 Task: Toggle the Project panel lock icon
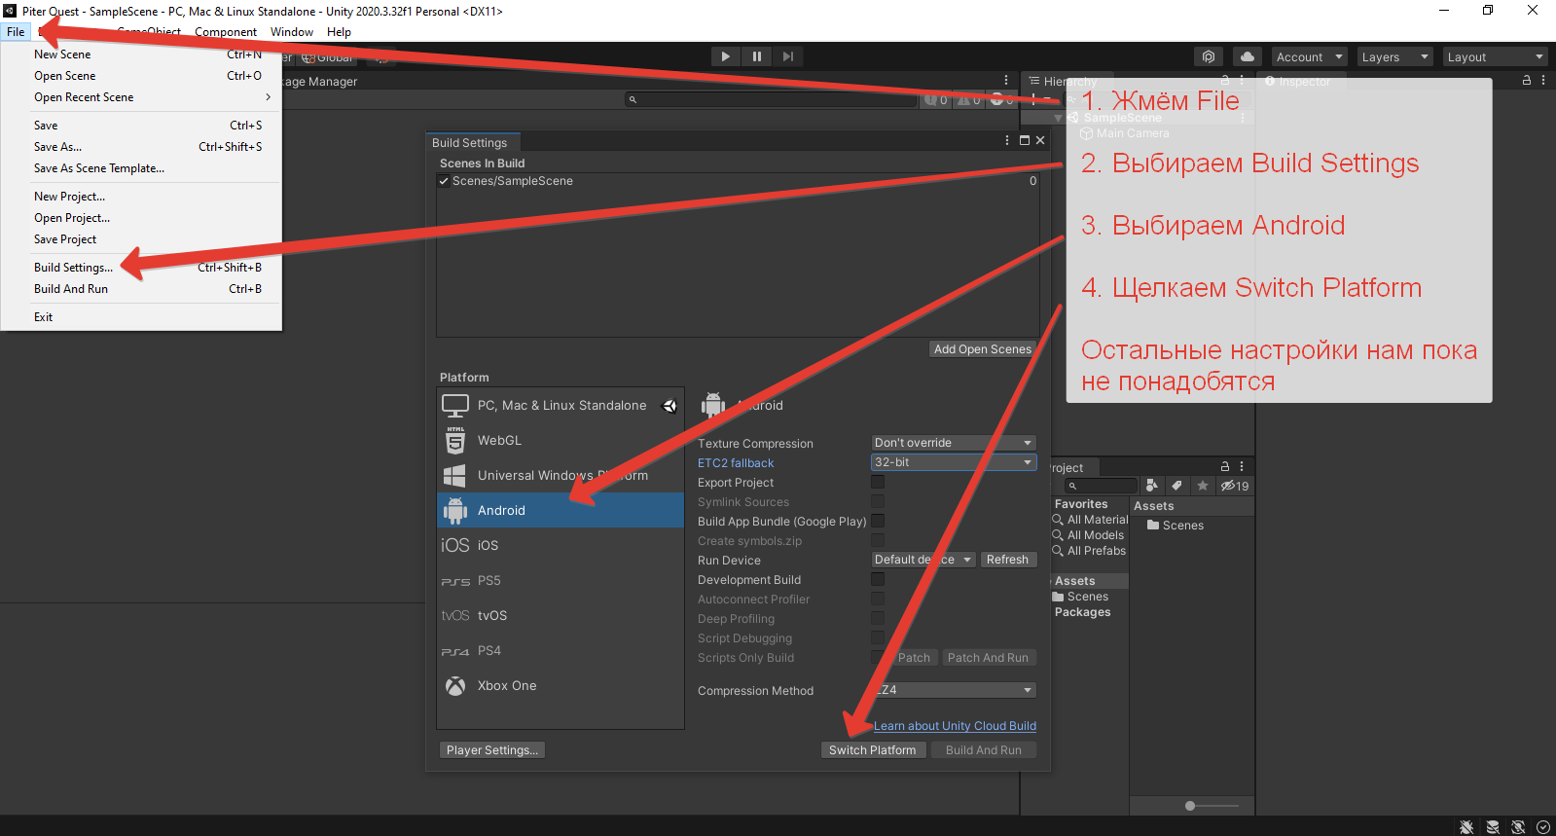pos(1225,467)
